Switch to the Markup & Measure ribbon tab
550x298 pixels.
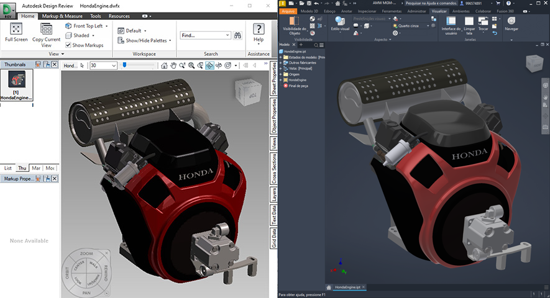click(63, 16)
